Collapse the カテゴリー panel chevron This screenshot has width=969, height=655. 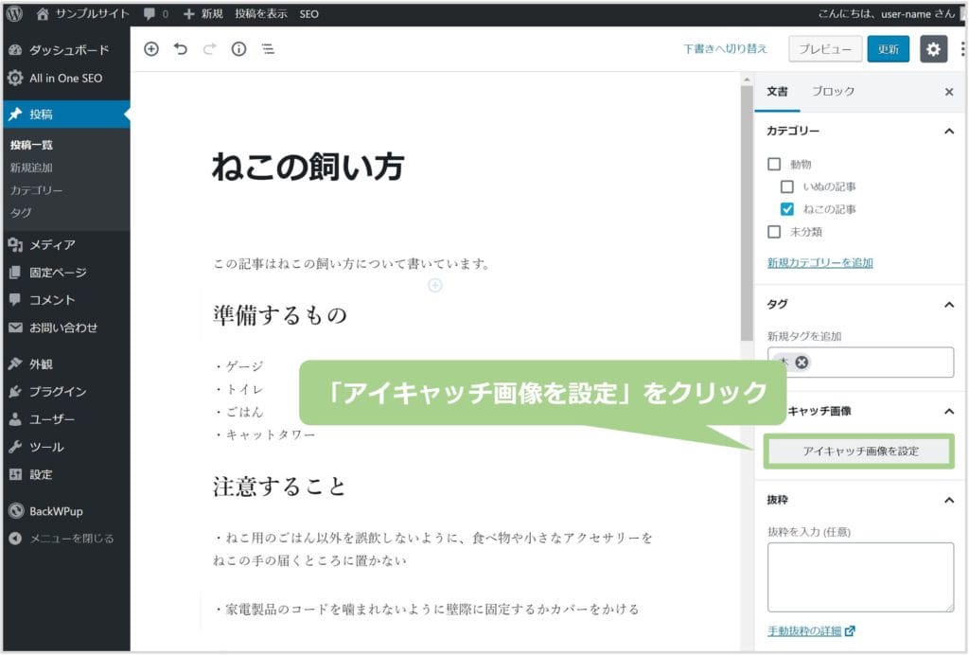point(949,132)
